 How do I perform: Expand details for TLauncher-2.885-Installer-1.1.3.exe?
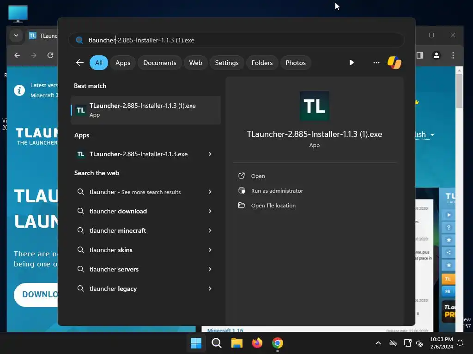tap(210, 154)
